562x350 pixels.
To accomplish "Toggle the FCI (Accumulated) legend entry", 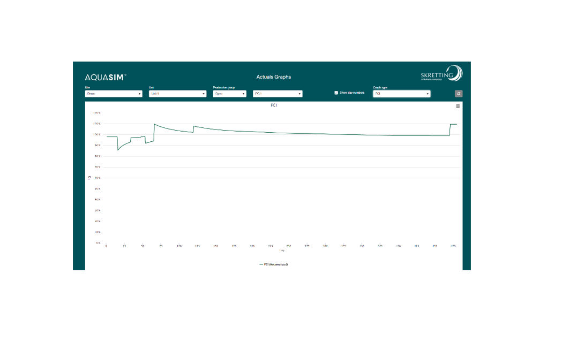I will tap(274, 264).
